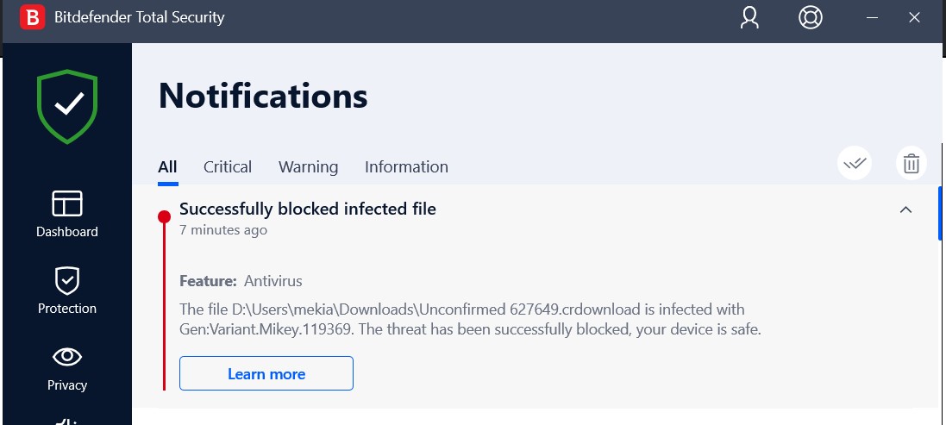The width and height of the screenshot is (946, 425).
Task: Mark all notifications as read
Action: [x=855, y=164]
